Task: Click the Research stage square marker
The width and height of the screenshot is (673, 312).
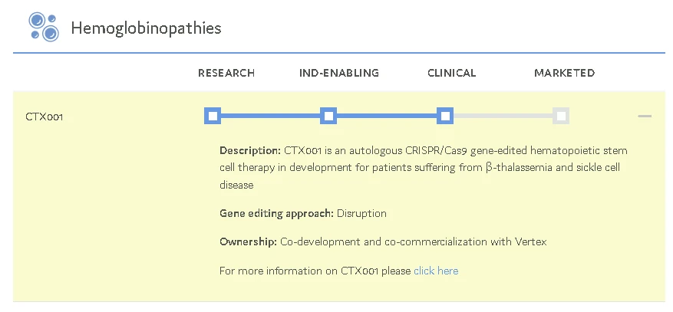Action: pos(213,116)
